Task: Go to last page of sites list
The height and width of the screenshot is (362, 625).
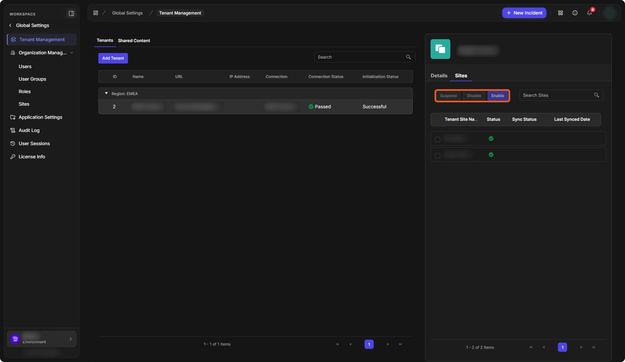Action: pos(594,347)
